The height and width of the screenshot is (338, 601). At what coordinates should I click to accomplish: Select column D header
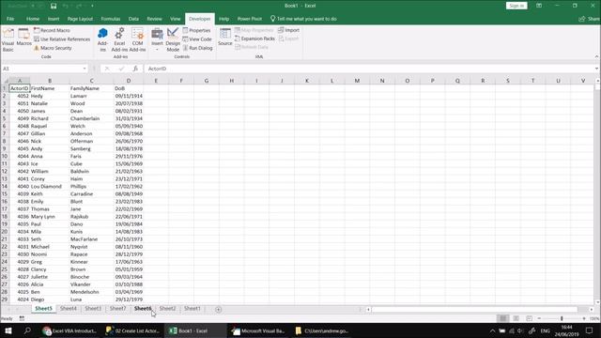tap(129, 81)
